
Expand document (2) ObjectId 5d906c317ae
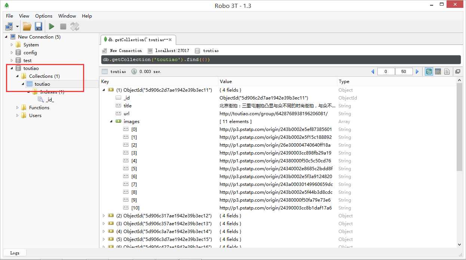coord(104,215)
